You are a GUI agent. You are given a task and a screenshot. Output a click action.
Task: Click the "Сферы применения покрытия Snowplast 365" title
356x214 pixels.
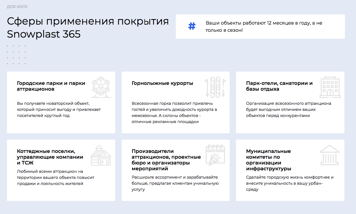(88, 28)
